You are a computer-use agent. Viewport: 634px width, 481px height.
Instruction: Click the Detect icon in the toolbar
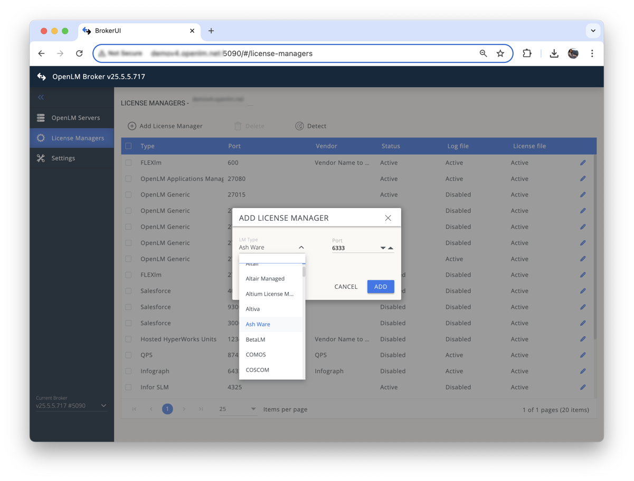(300, 126)
